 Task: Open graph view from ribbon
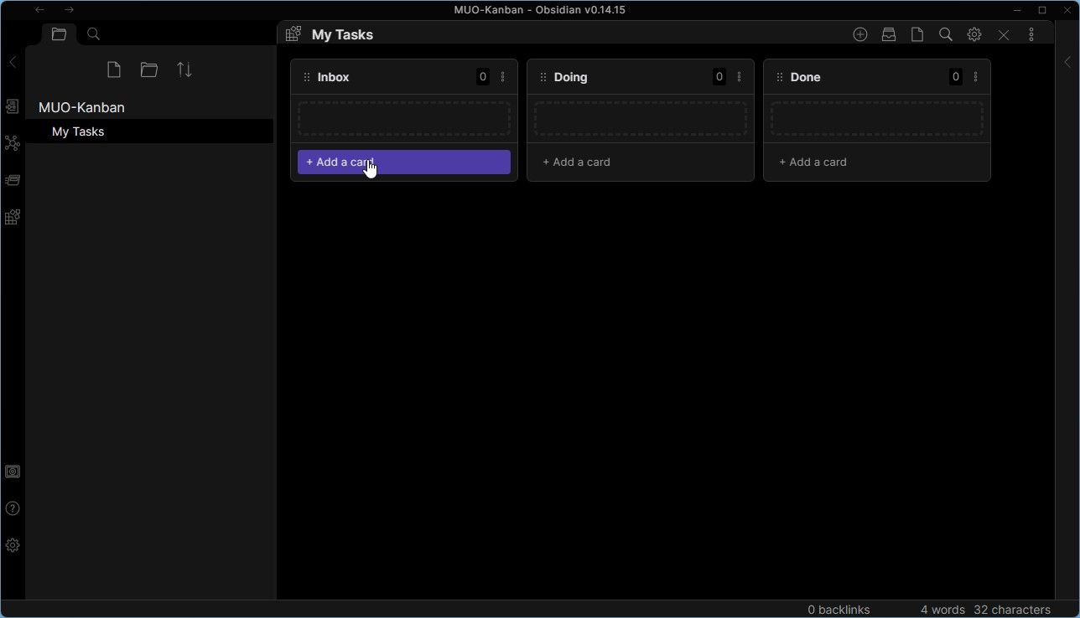pos(13,143)
